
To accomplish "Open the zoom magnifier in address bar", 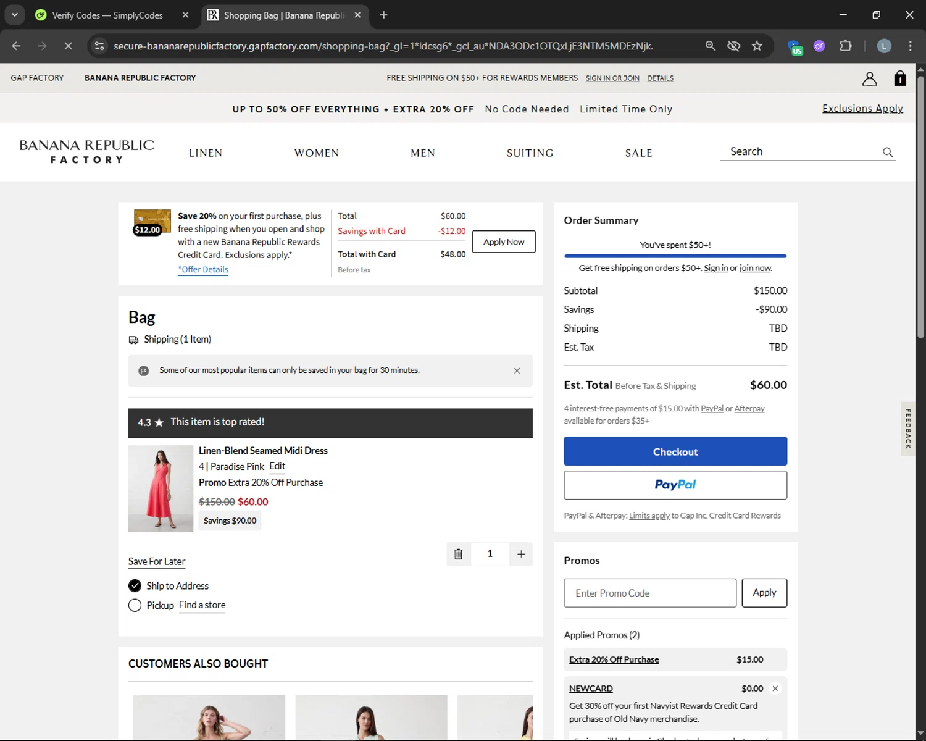I will [x=711, y=46].
